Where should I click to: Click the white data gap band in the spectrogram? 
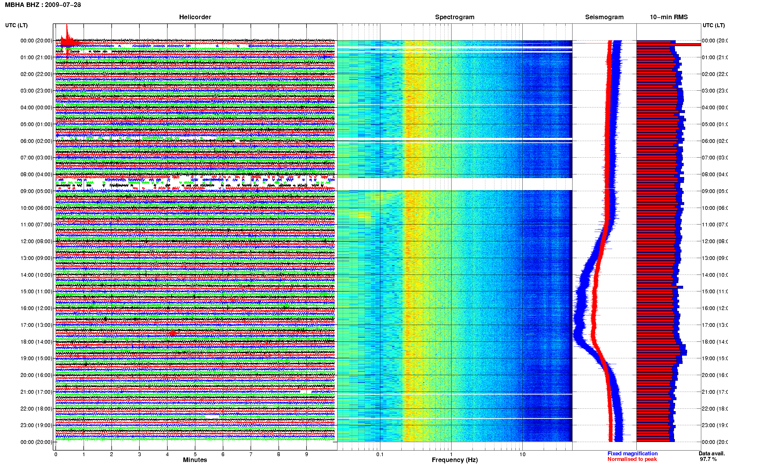click(x=454, y=184)
